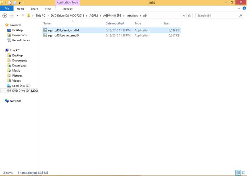
Task: Click the agpm_403_server_amd64 application icon
Action: point(45,36)
